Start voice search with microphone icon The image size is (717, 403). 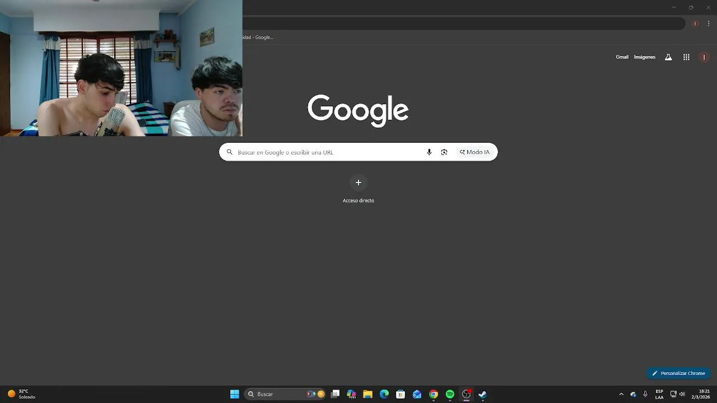tap(429, 152)
